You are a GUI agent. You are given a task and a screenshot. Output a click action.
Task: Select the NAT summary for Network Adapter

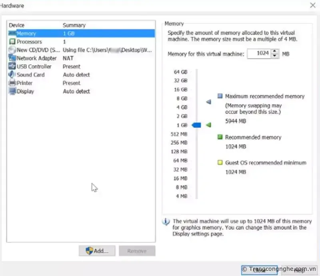pos(68,58)
